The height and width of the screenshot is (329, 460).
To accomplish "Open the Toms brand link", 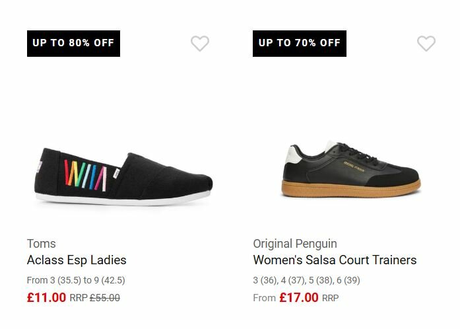I will [x=42, y=243].
